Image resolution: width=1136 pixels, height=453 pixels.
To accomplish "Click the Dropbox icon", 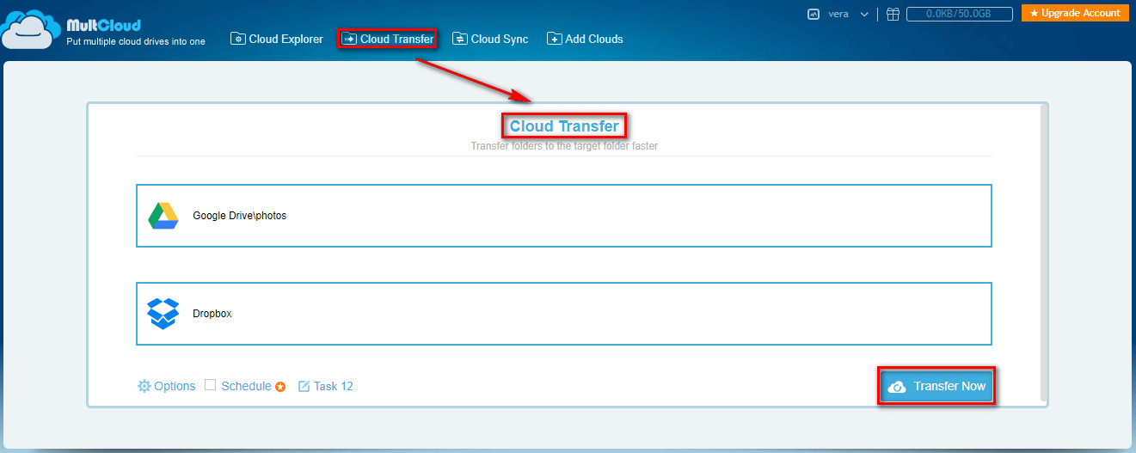I will (x=163, y=314).
